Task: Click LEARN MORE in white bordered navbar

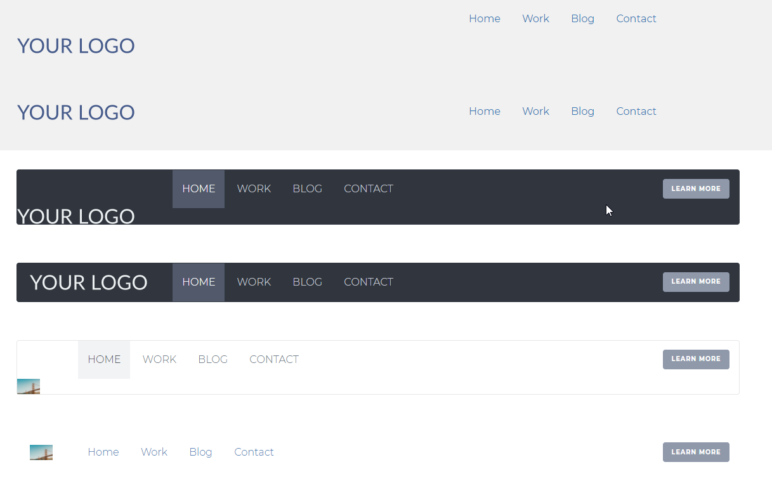Action: (696, 359)
